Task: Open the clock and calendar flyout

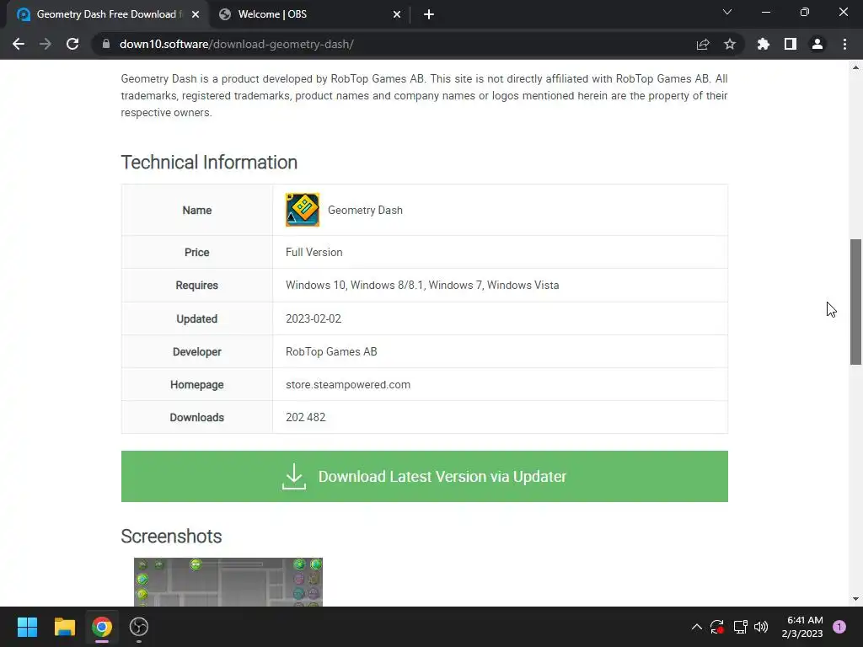Action: tap(802, 627)
